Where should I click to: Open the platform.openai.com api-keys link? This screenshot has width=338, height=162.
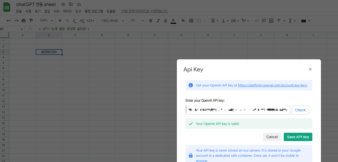pos(272,85)
